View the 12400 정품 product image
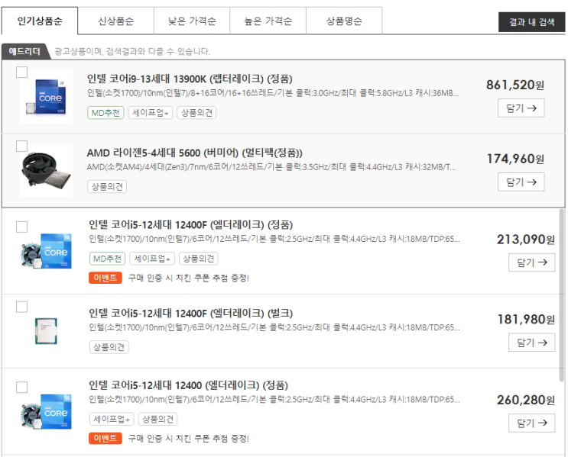This screenshot has height=457, width=568. tap(46, 411)
